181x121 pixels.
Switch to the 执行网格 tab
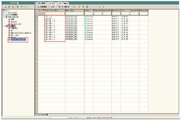pyautogui.click(x=41, y=3)
